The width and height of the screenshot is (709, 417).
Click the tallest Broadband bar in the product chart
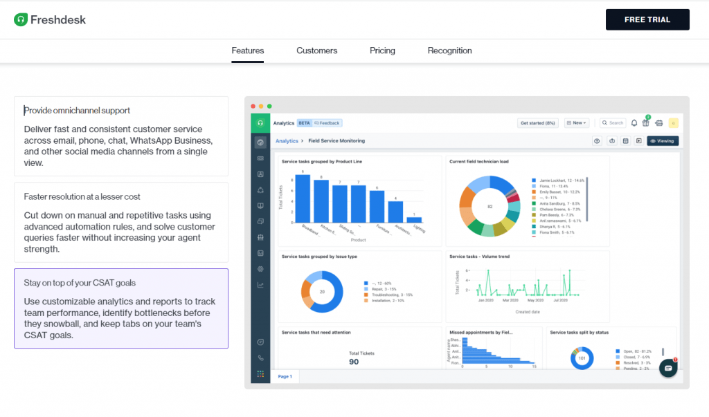[303, 198]
